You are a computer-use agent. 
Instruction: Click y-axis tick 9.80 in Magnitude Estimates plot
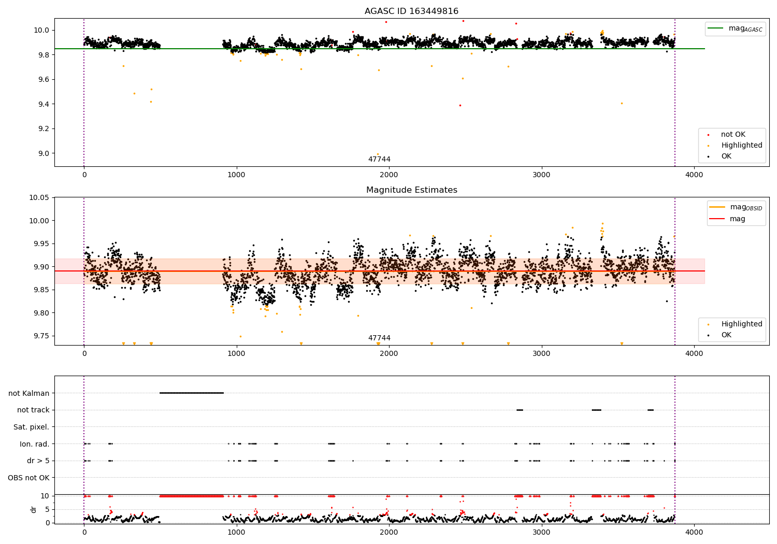(41, 313)
